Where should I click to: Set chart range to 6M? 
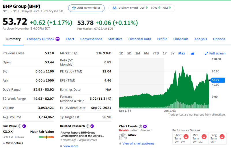click(x=146, y=53)
